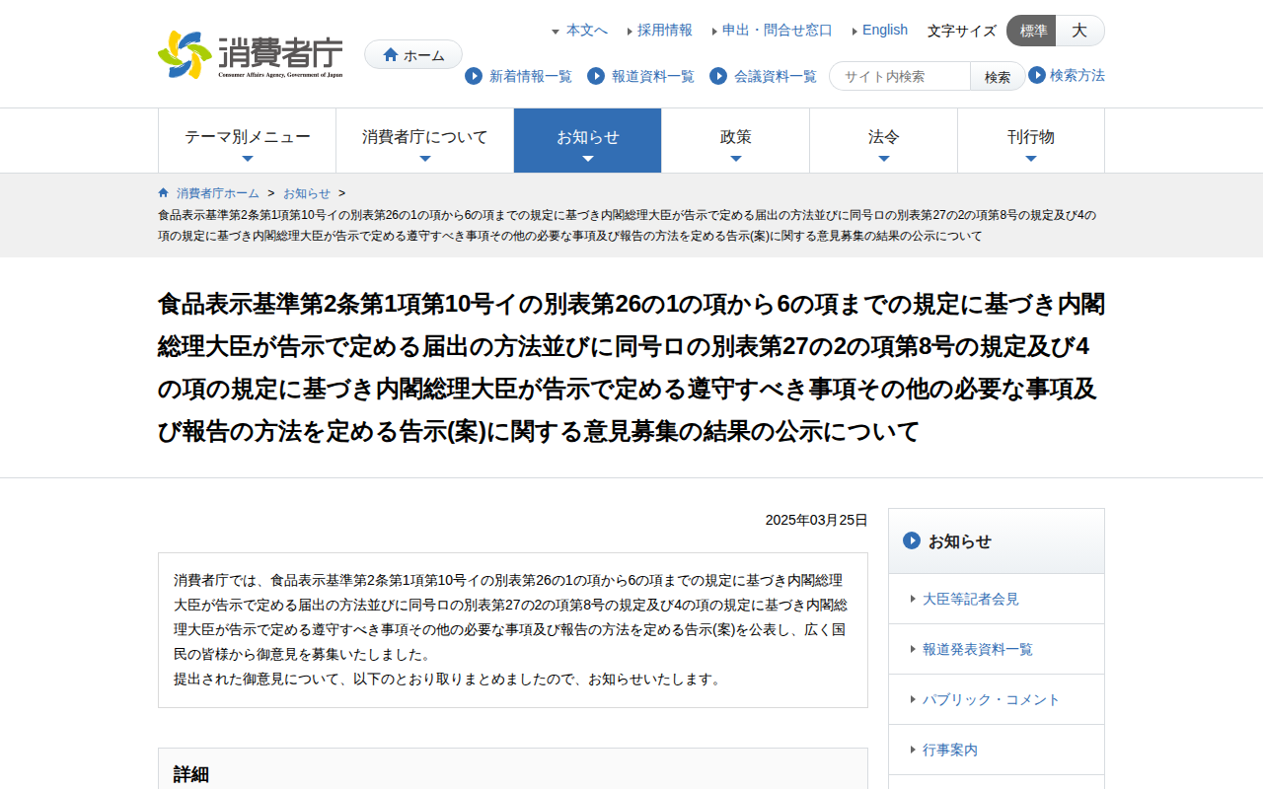Click the circle arrow icon for 会議資料一覧
Screen dimensions: 1263x789
717,76
